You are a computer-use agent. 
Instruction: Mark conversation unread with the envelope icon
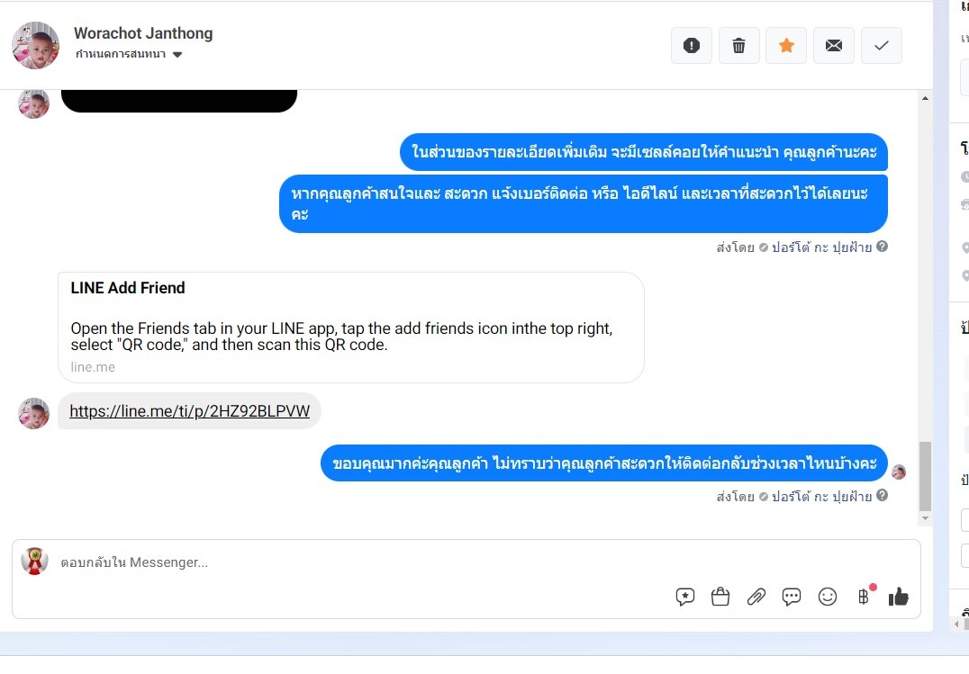pos(834,45)
